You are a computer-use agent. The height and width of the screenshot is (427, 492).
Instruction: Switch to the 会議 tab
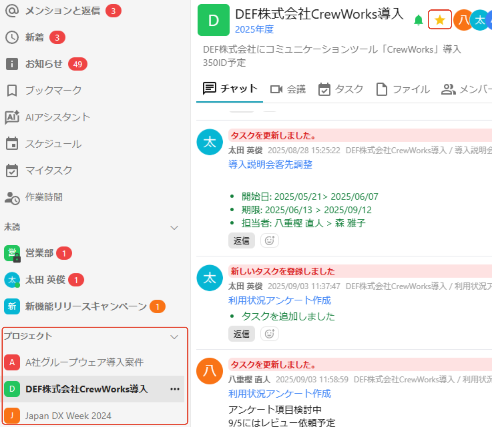288,89
